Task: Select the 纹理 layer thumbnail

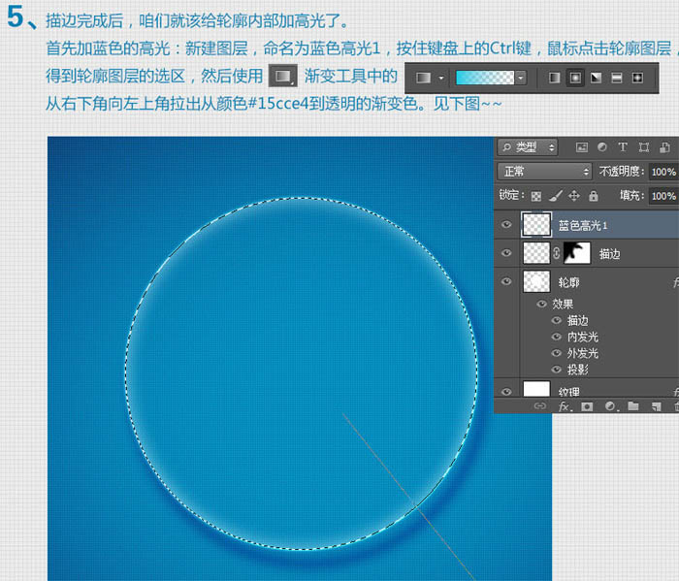Action: (536, 389)
